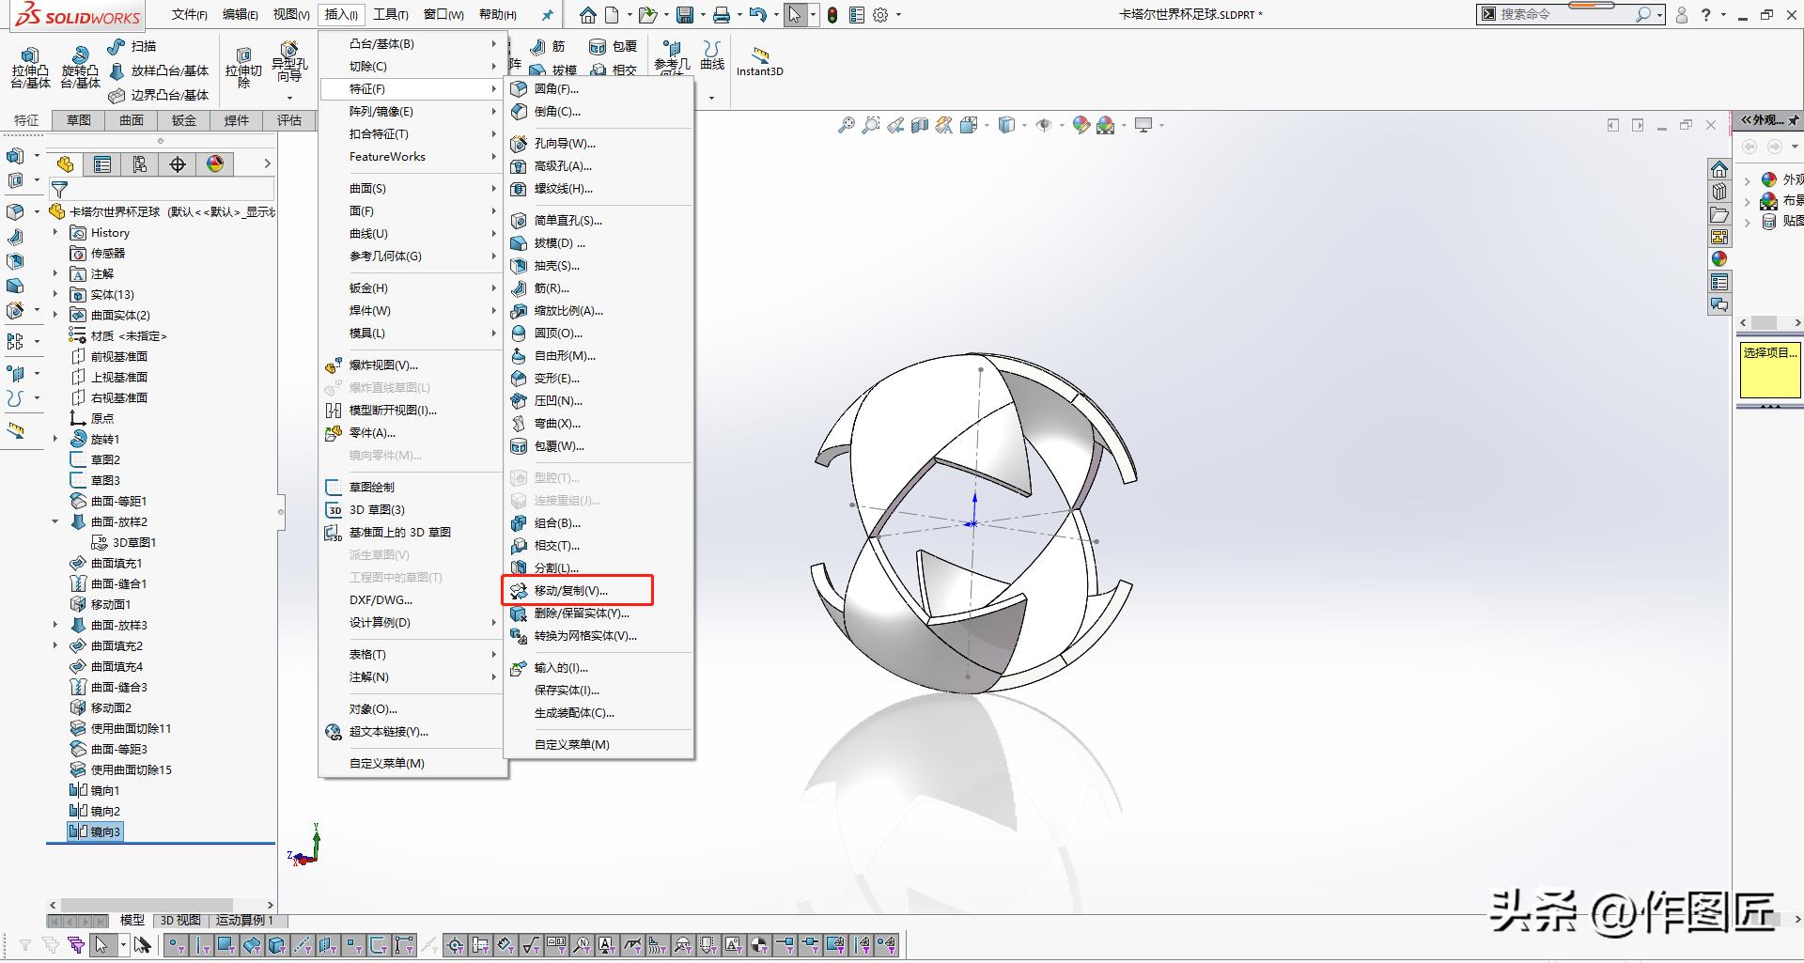This screenshot has width=1804, height=963.
Task: Click the 扫描 sweep tool icon
Action: click(117, 47)
